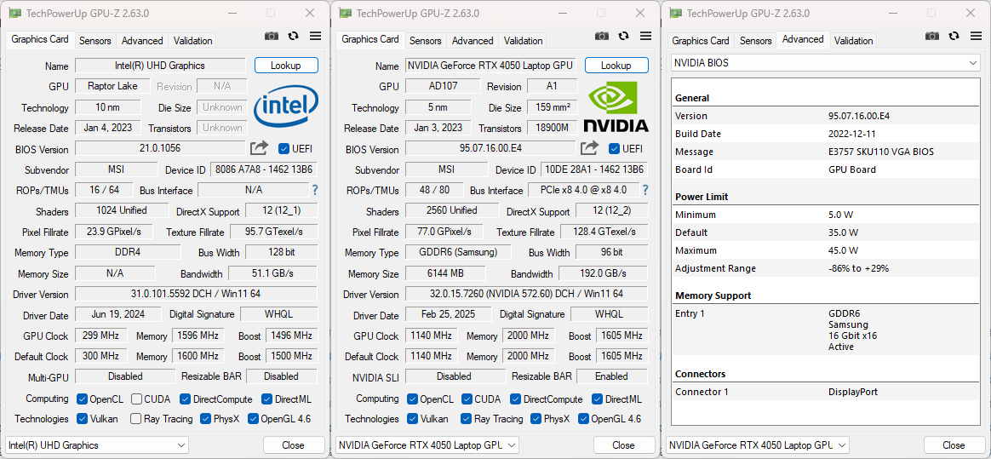Toggle UEFI checkbox in Intel window
The width and height of the screenshot is (991, 459).
click(284, 148)
